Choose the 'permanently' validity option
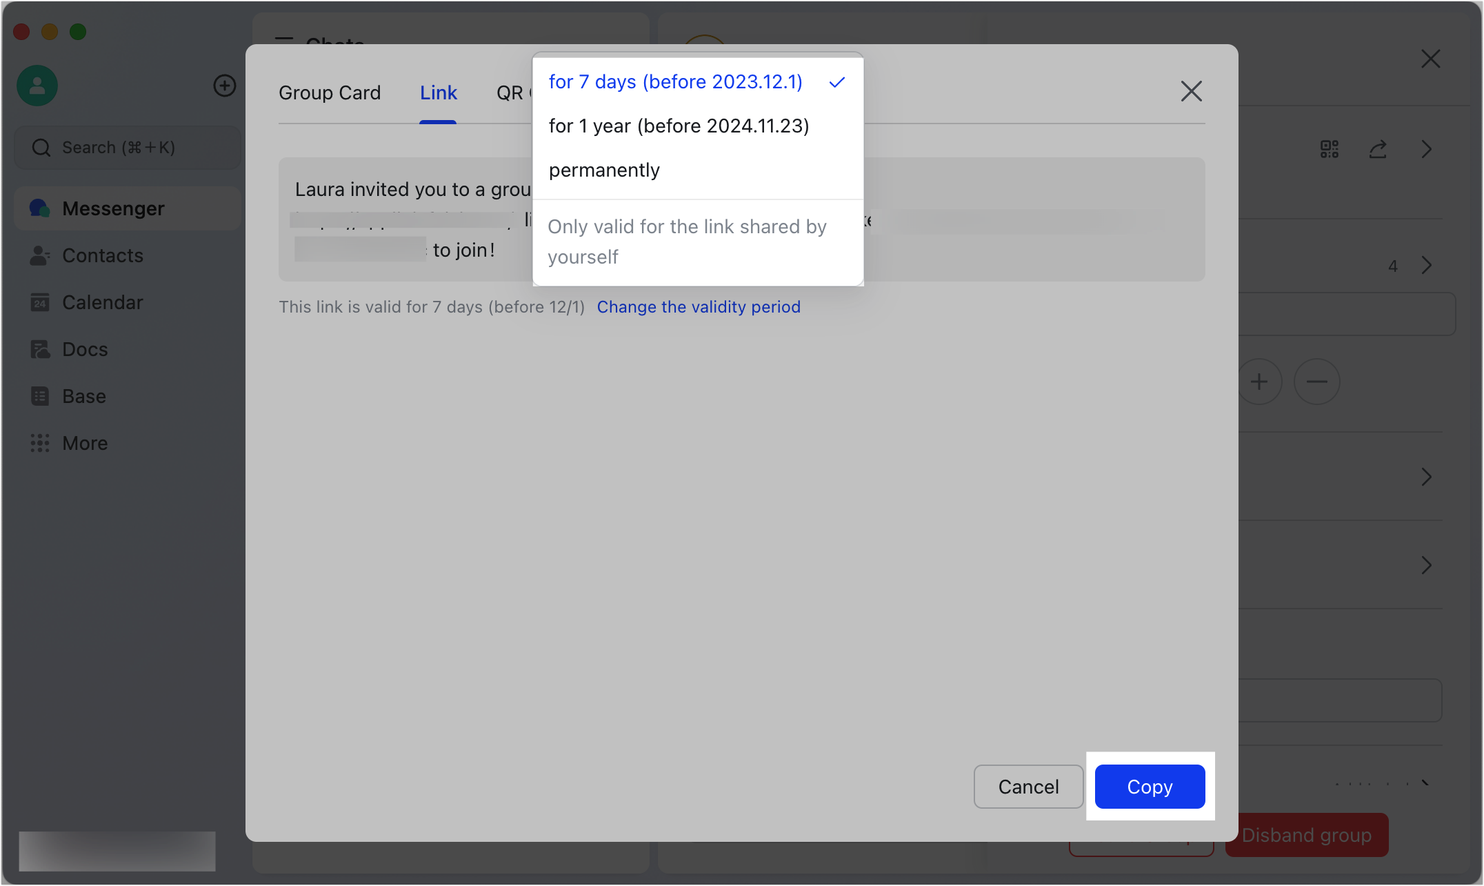The height and width of the screenshot is (886, 1484). [x=698, y=170]
